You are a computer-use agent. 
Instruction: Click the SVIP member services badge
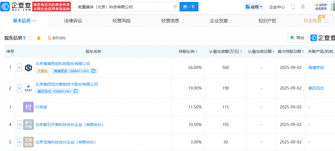pos(321,7)
